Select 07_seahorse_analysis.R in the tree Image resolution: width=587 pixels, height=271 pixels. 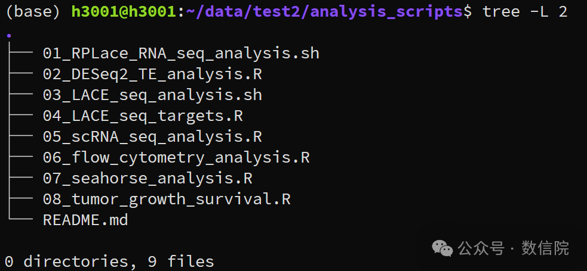tap(147, 178)
